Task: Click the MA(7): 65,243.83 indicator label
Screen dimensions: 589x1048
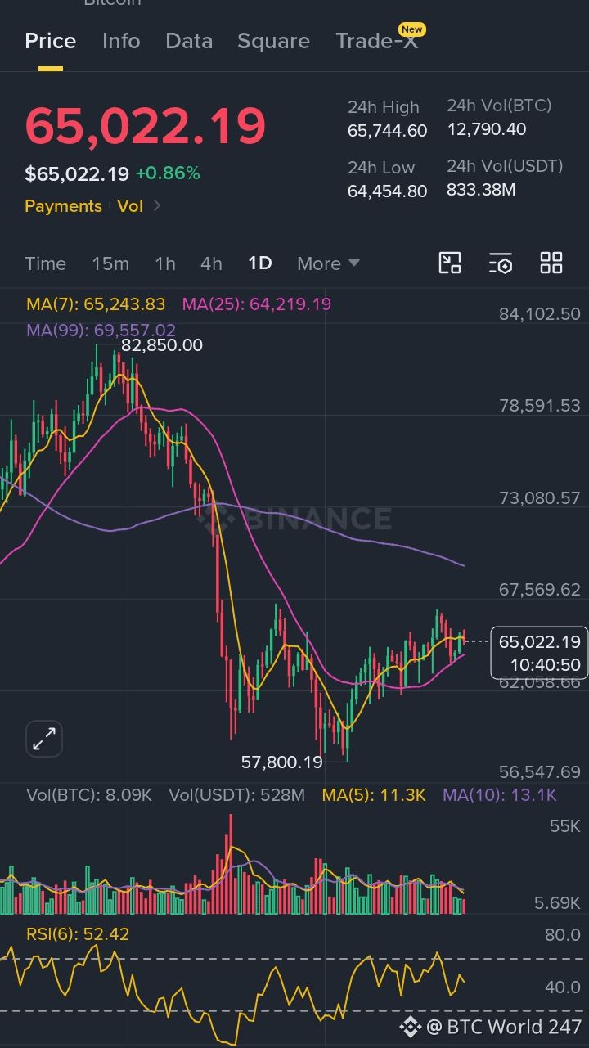Action: click(96, 304)
